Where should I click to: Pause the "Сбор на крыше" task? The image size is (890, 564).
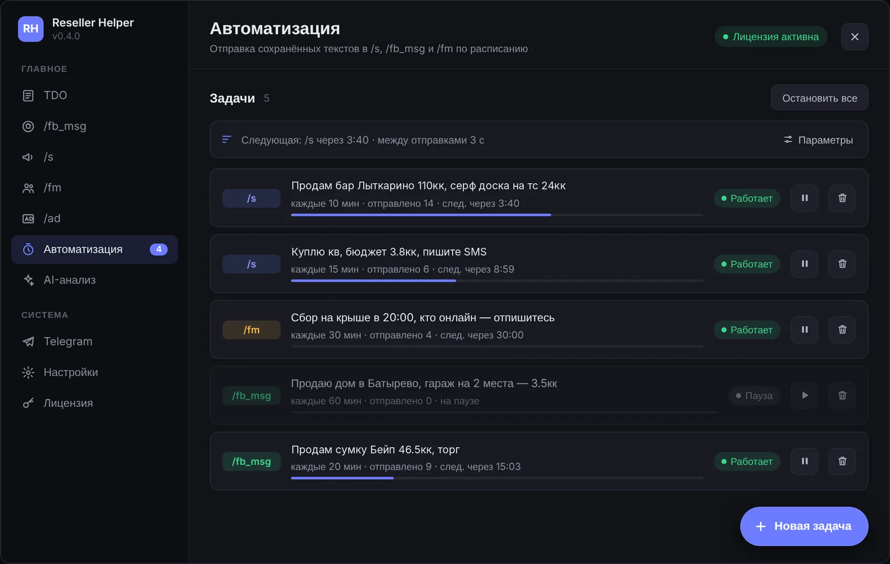pos(804,330)
